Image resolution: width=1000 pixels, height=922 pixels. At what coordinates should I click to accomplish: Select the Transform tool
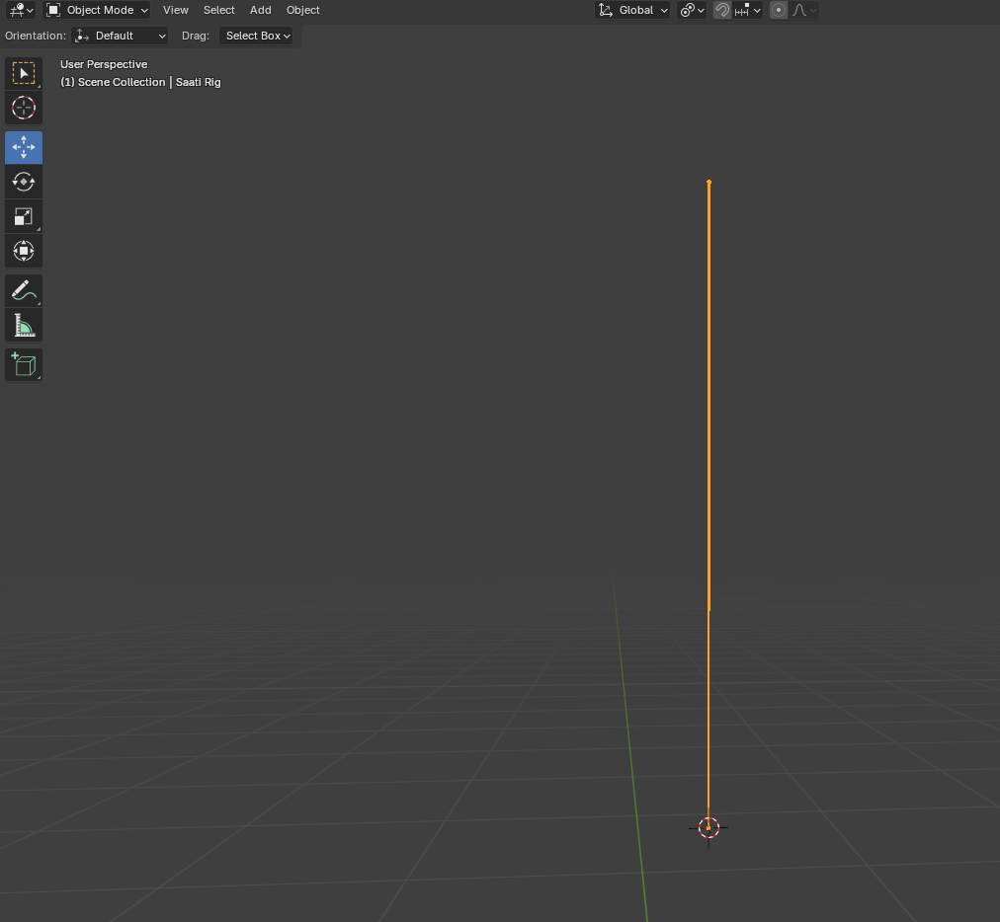[x=24, y=251]
